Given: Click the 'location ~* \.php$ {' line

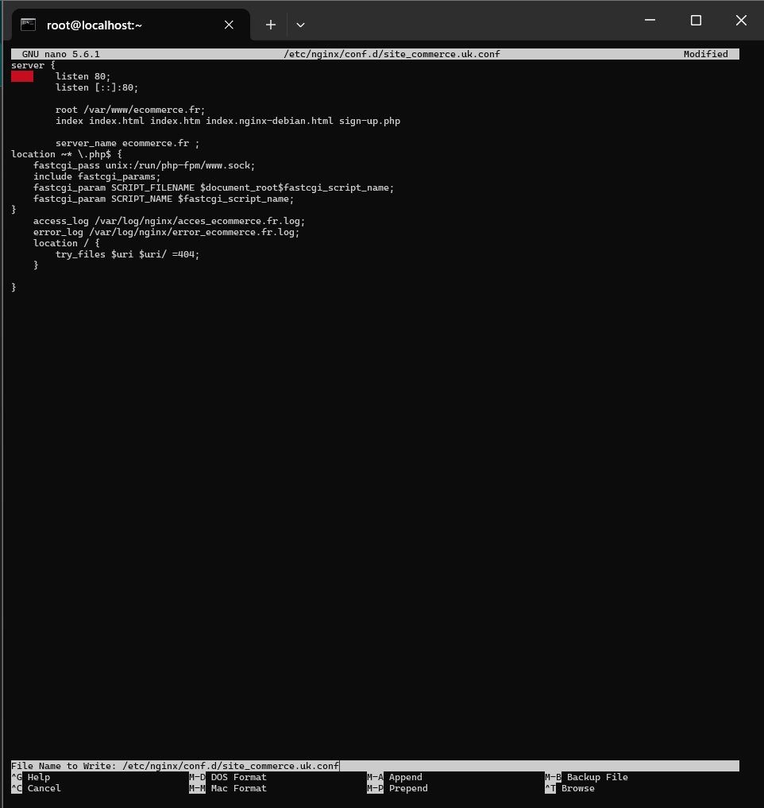Looking at the screenshot, I should (x=67, y=154).
